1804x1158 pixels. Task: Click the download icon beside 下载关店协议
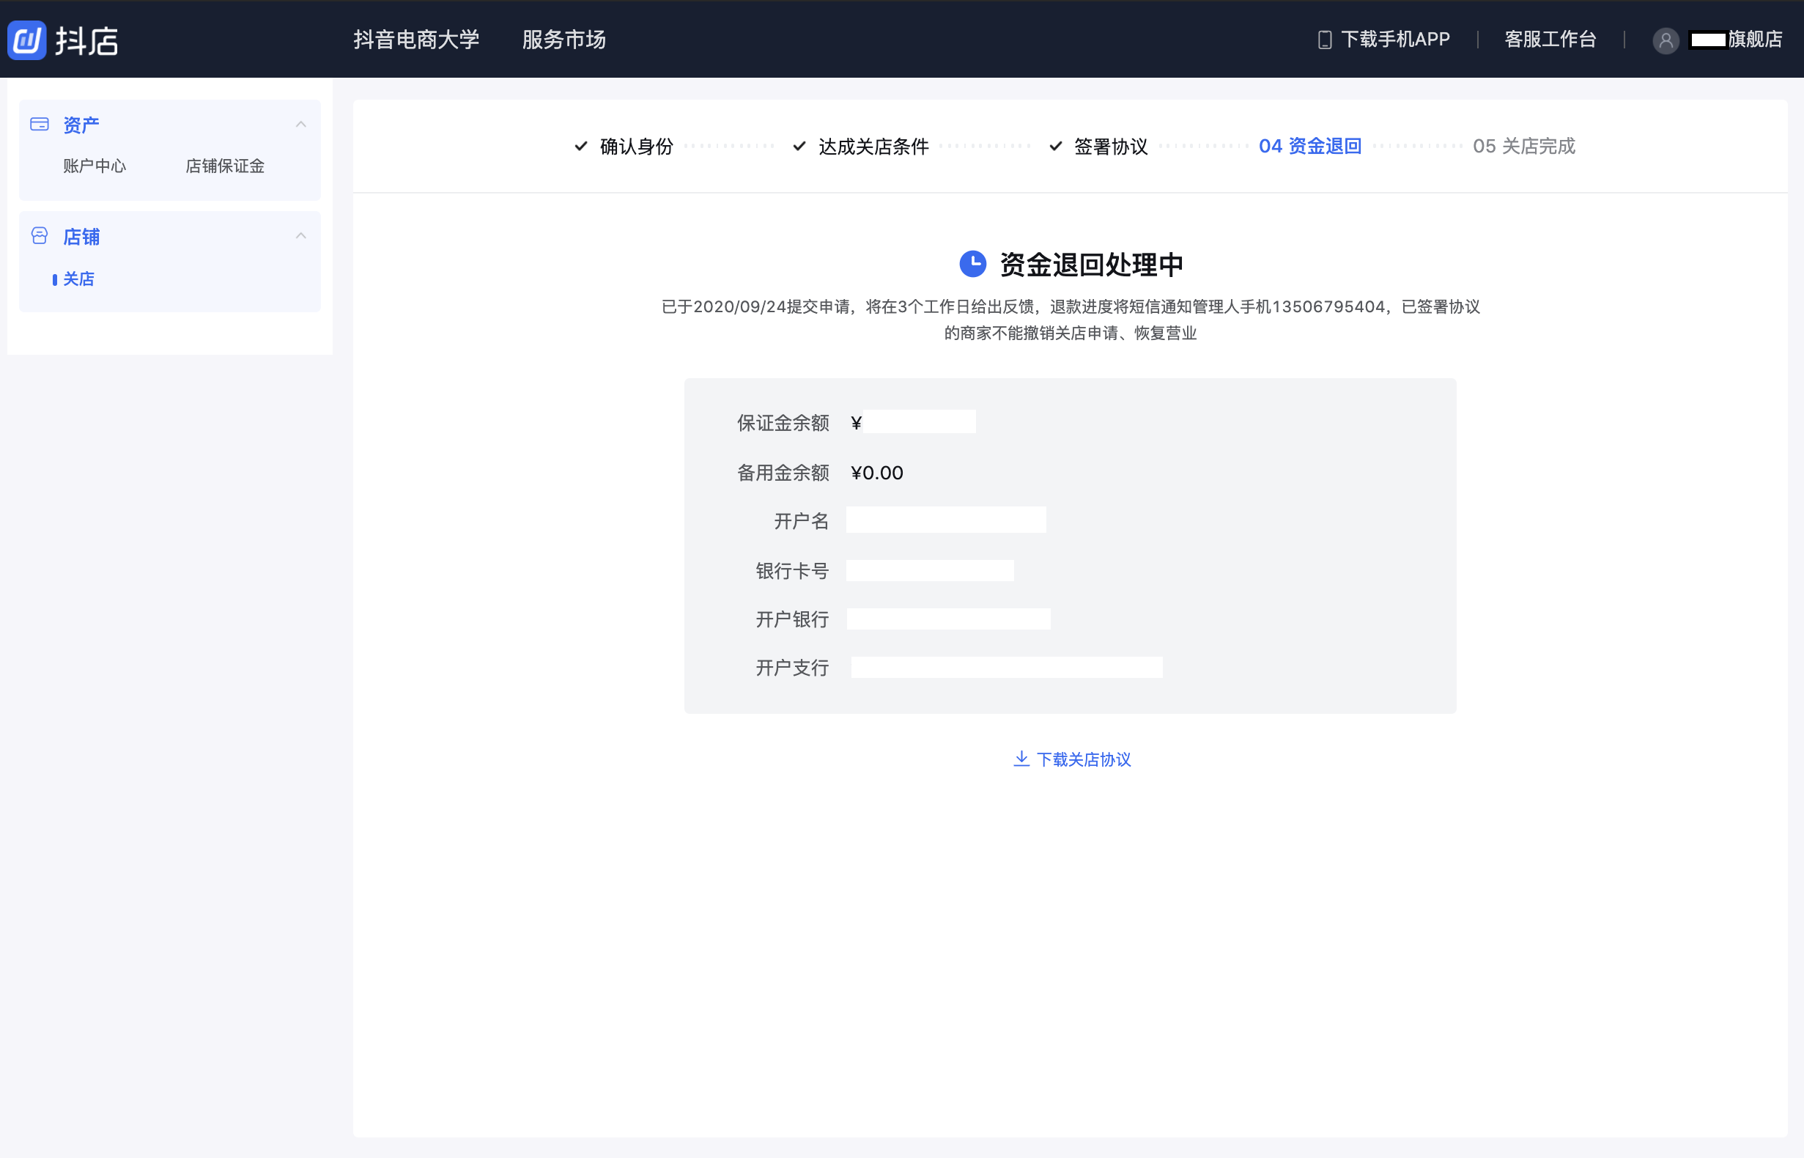[x=1021, y=759]
